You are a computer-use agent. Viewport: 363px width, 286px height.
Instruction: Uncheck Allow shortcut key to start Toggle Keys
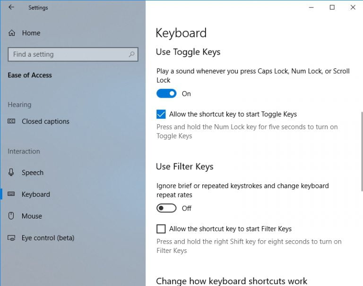pos(161,114)
